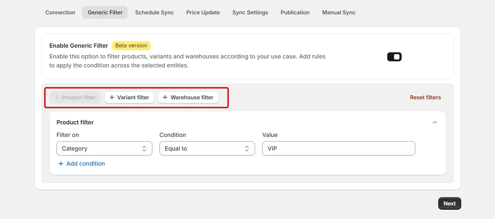Open the Filter on Category dropdown
This screenshot has height=219, width=495.
(x=104, y=148)
